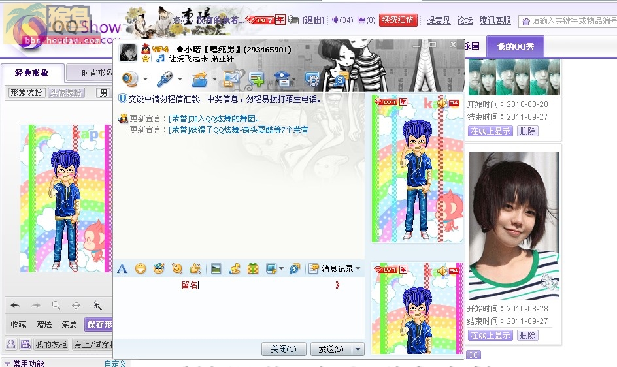This screenshot has height=367, width=617.
Task: Expand the 发送 send options arrow
Action: coord(358,349)
